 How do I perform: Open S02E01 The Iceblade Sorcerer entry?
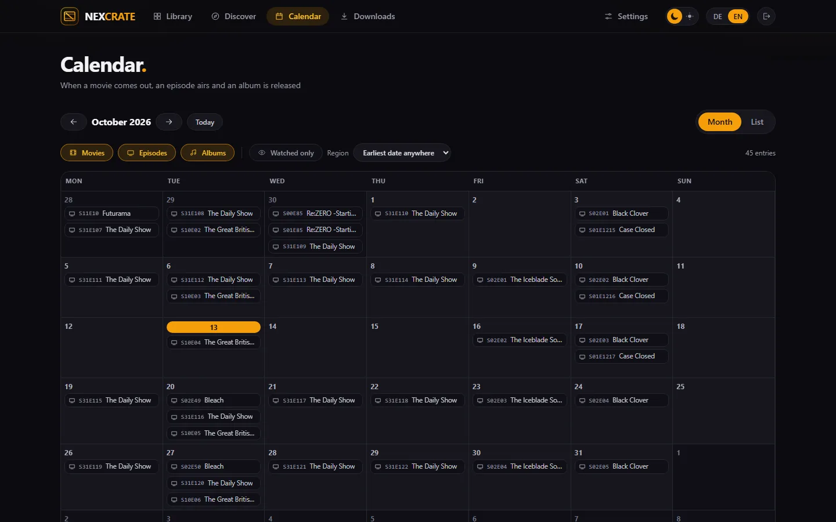[520, 280]
